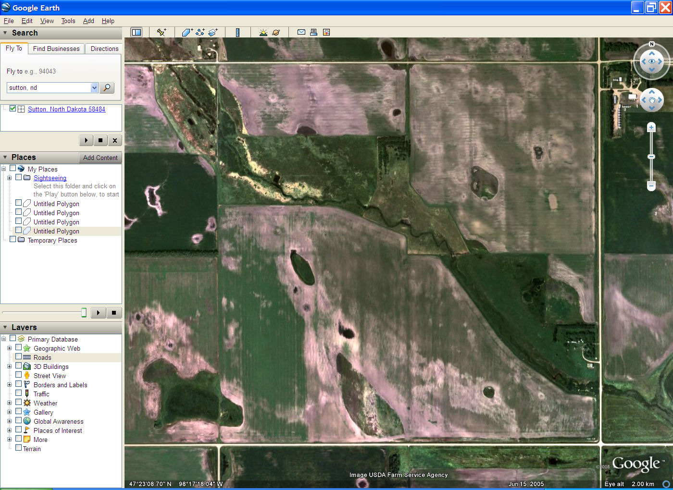Click the look joystick eye center
Screen dimensions: 673x490
point(652,61)
